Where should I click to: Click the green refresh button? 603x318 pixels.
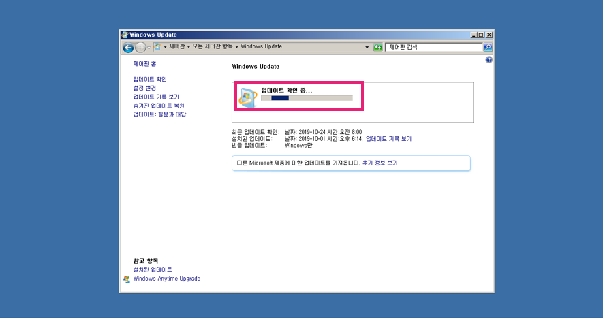pos(378,47)
